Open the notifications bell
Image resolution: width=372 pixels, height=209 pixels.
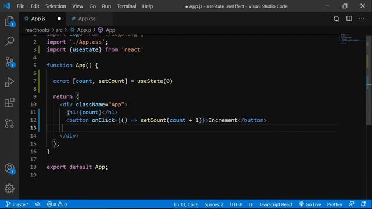click(x=363, y=204)
